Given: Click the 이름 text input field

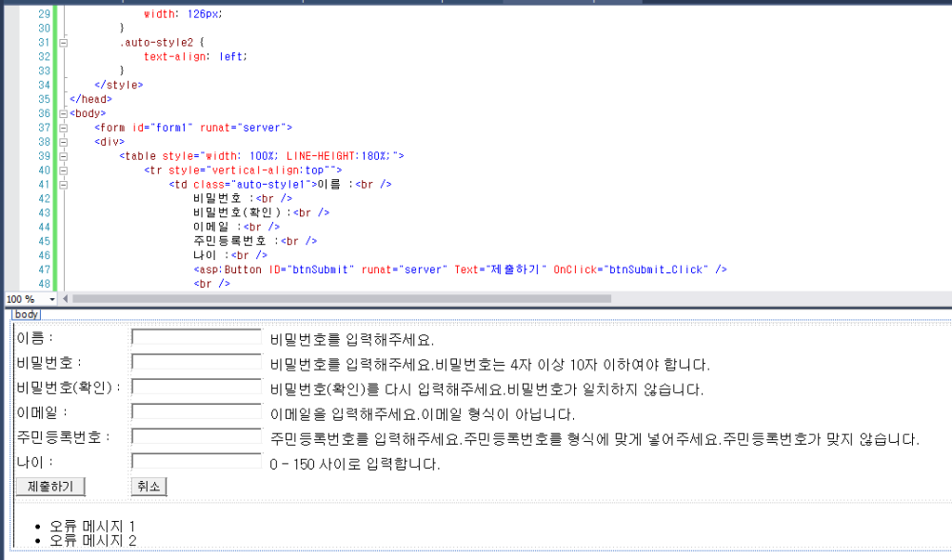Looking at the screenshot, I should (x=197, y=337).
